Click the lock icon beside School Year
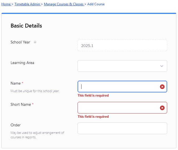Screen dimensions: 178x150 pos(35,42)
